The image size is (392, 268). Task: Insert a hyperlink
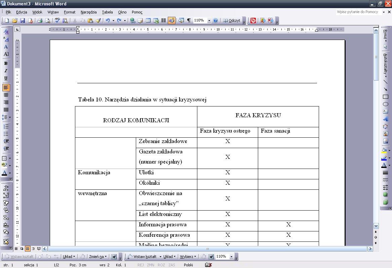[x=132, y=20]
